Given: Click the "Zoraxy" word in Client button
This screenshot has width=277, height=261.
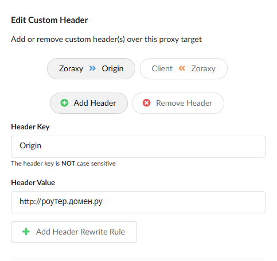Looking at the screenshot, I should (203, 69).
